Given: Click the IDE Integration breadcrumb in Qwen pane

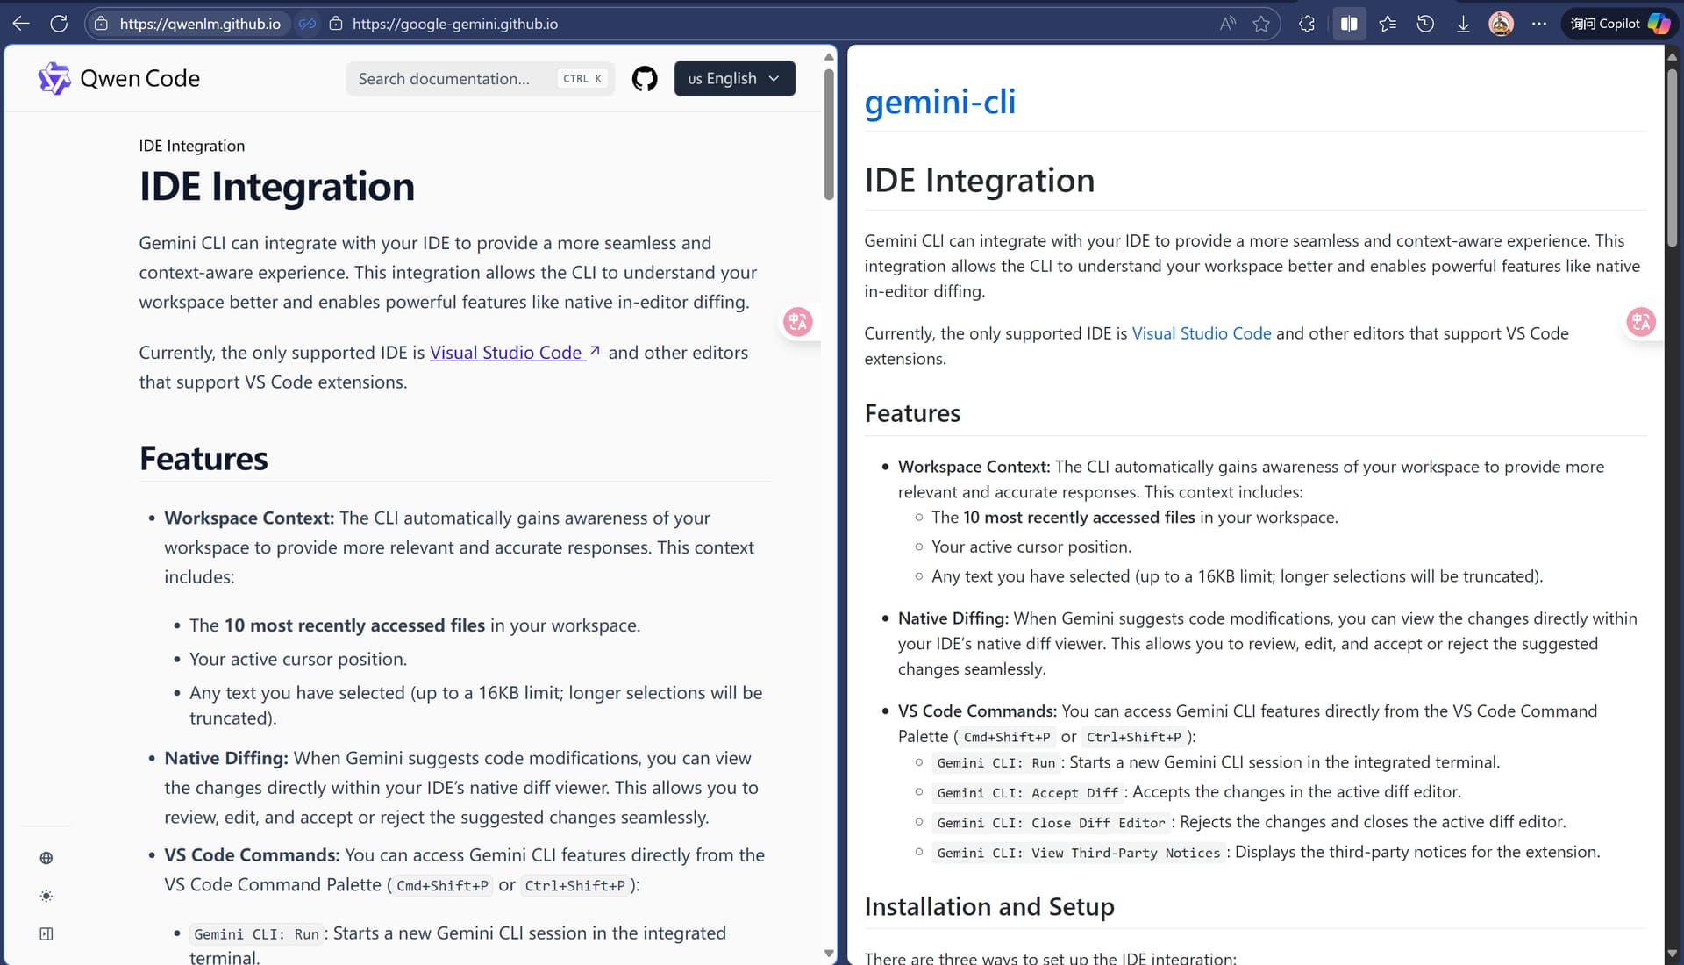Looking at the screenshot, I should click(192, 146).
